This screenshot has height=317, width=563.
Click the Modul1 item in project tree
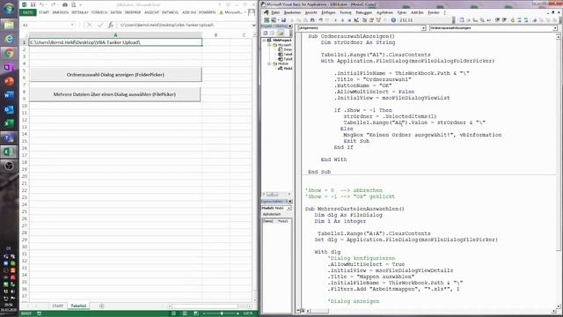pyautogui.click(x=286, y=69)
